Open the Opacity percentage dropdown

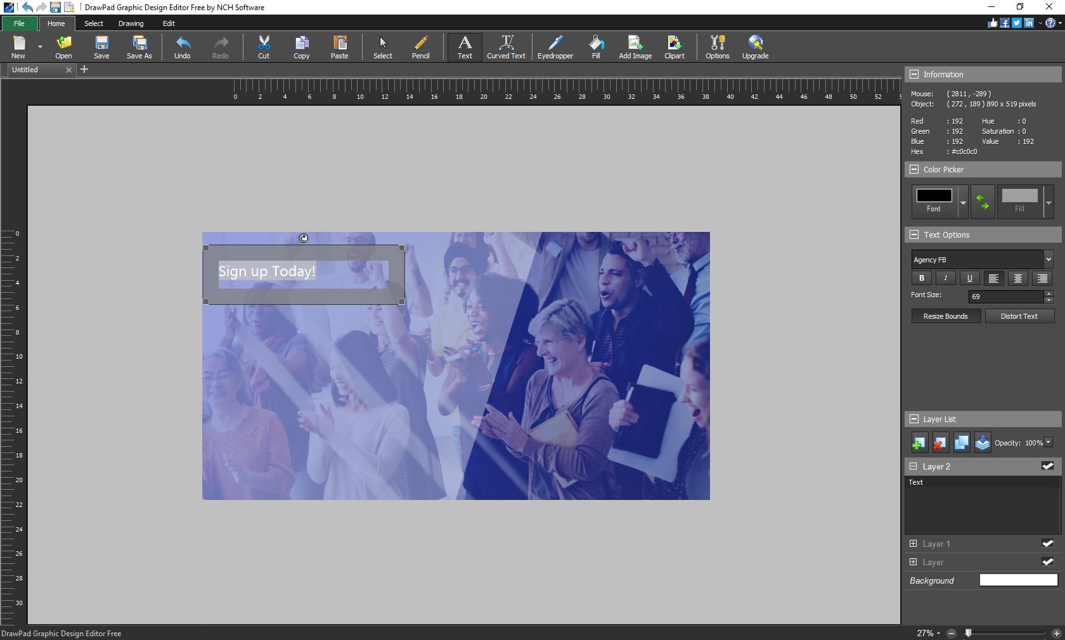click(1049, 443)
